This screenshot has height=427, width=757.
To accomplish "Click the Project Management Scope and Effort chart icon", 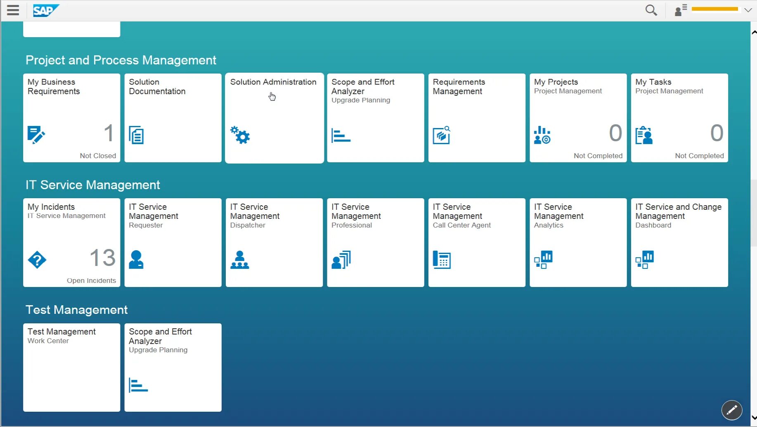I will (x=341, y=135).
